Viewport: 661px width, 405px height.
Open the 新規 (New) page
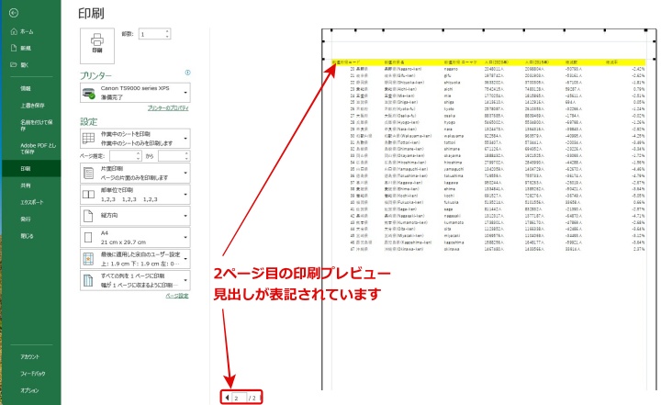(21, 48)
